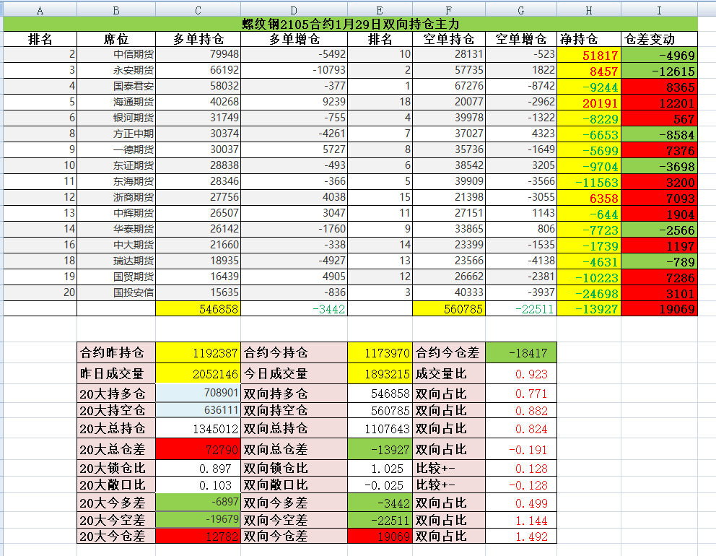Select the 中信期货 cell
716x556 pixels.
point(116,54)
